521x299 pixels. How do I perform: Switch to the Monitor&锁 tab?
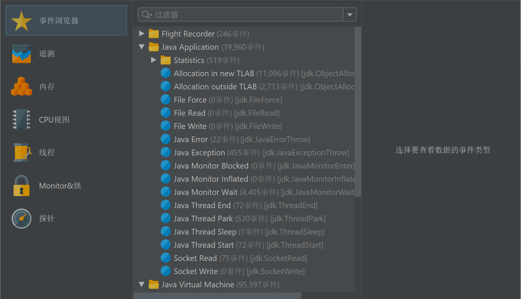point(66,186)
